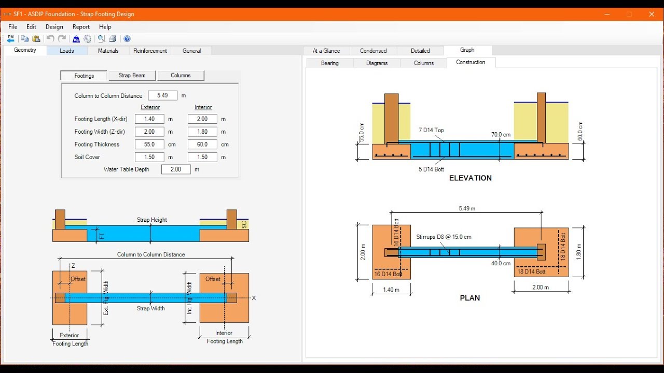664x373 pixels.
Task: Click the settings gear toolbar icon
Action: coord(87,39)
